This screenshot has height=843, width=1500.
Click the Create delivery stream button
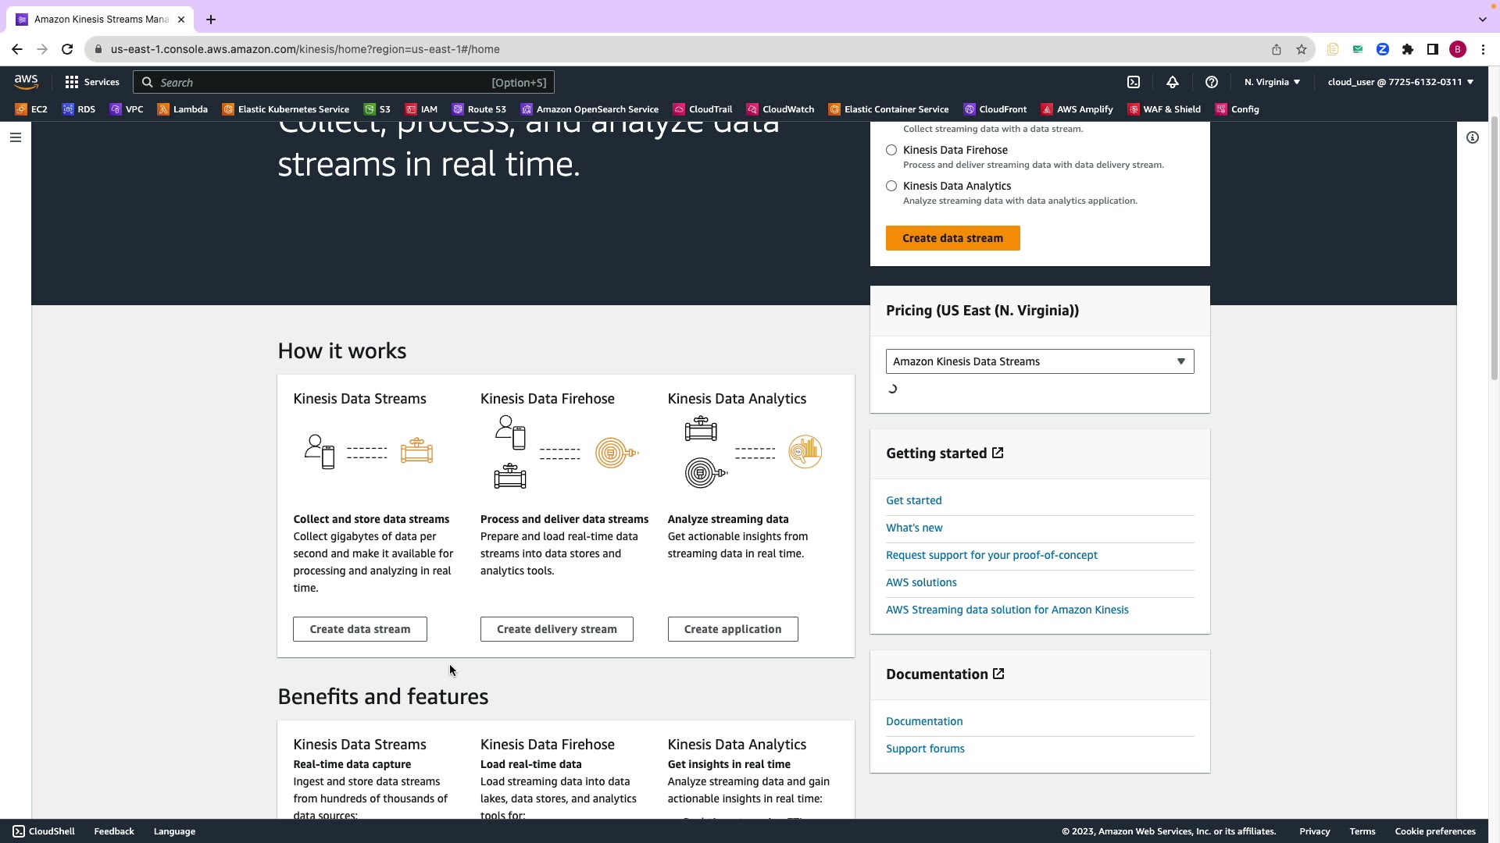click(x=556, y=629)
